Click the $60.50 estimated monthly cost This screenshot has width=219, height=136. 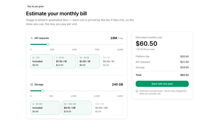(x=146, y=44)
